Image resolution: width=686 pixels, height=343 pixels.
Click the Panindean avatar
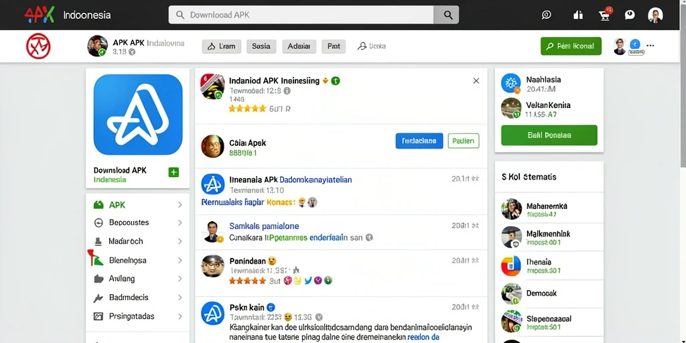[x=212, y=266]
